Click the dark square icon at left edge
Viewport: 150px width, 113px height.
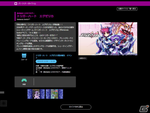(x=4, y=103)
